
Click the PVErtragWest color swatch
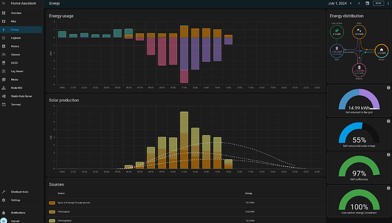(52, 221)
